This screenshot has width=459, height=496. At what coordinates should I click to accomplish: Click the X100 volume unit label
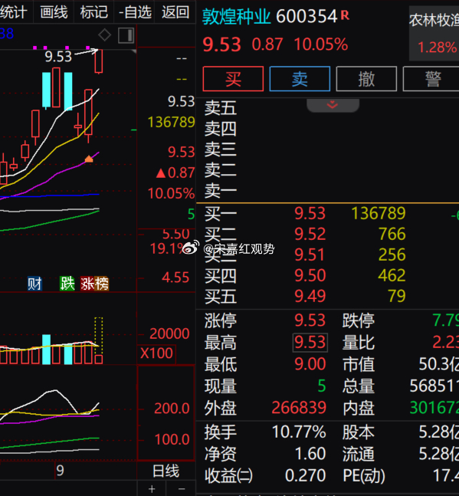point(156,353)
